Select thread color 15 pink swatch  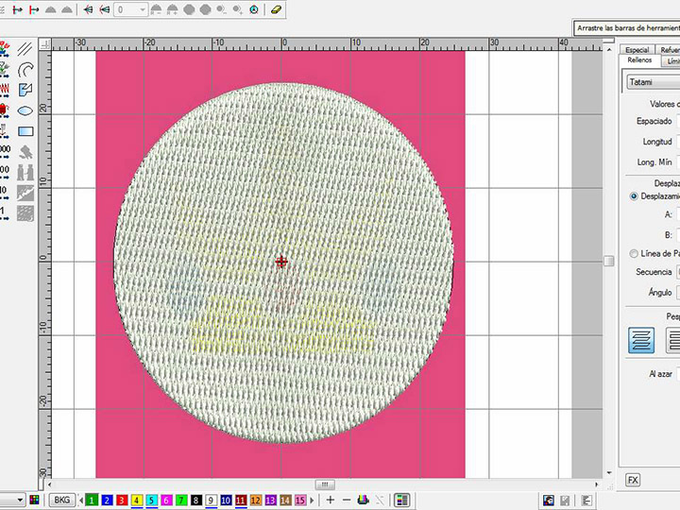(x=300, y=500)
